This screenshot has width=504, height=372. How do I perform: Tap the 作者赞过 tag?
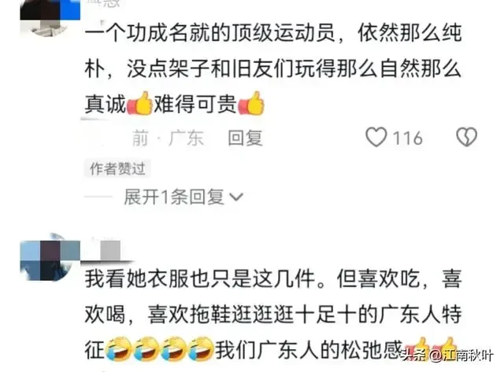tap(117, 168)
